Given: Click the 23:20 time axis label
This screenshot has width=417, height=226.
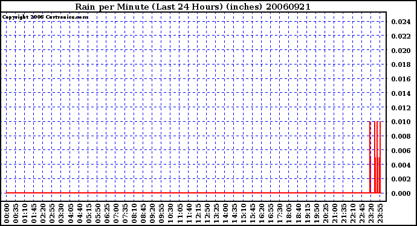Looking at the screenshot, I should pyautogui.click(x=371, y=213).
